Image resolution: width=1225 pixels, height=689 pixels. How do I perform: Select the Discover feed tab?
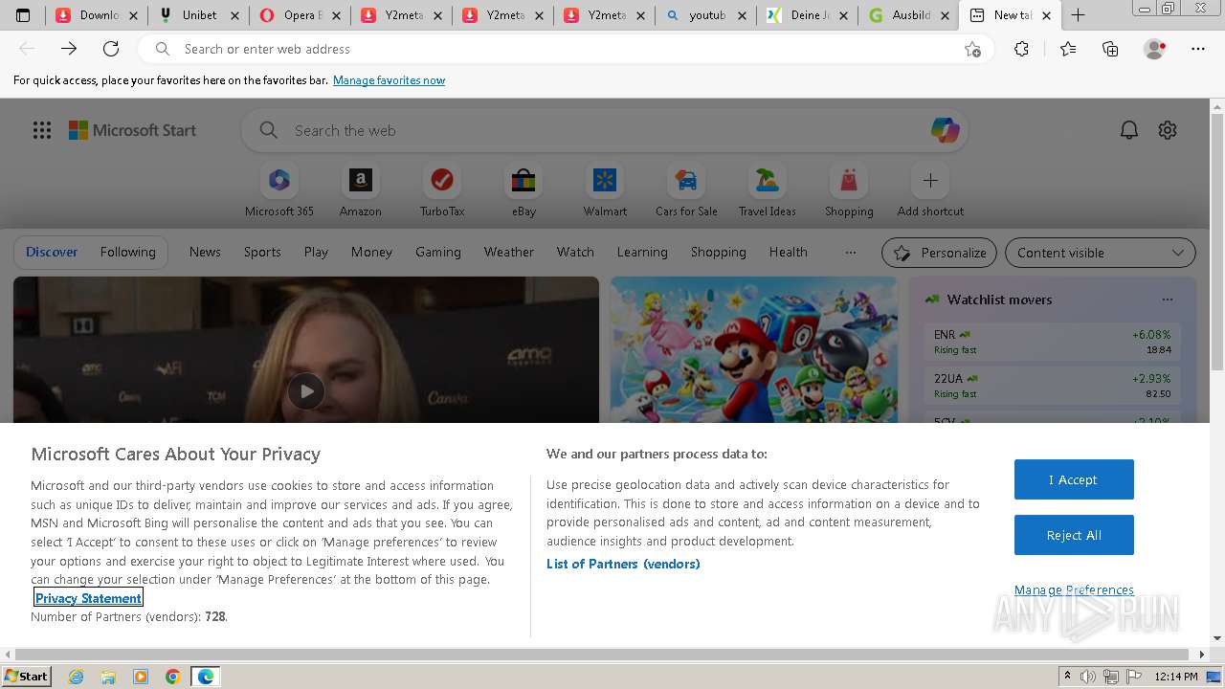coord(52,252)
